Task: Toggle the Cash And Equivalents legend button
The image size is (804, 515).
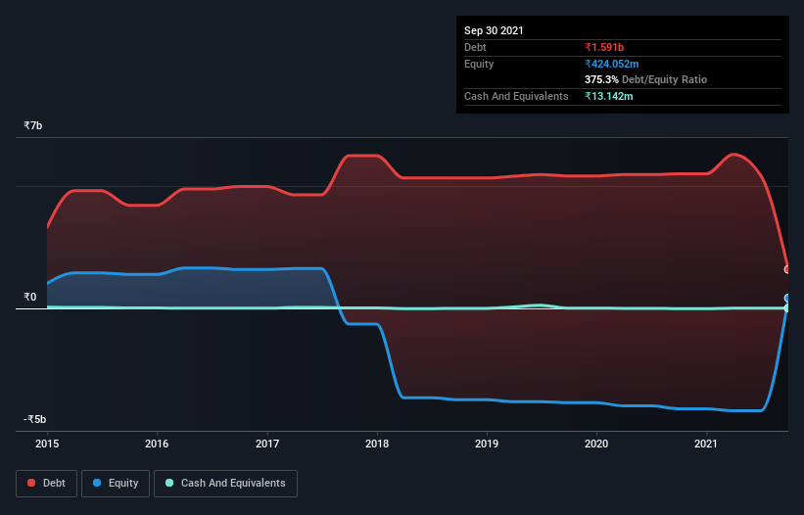Action: pos(225,484)
